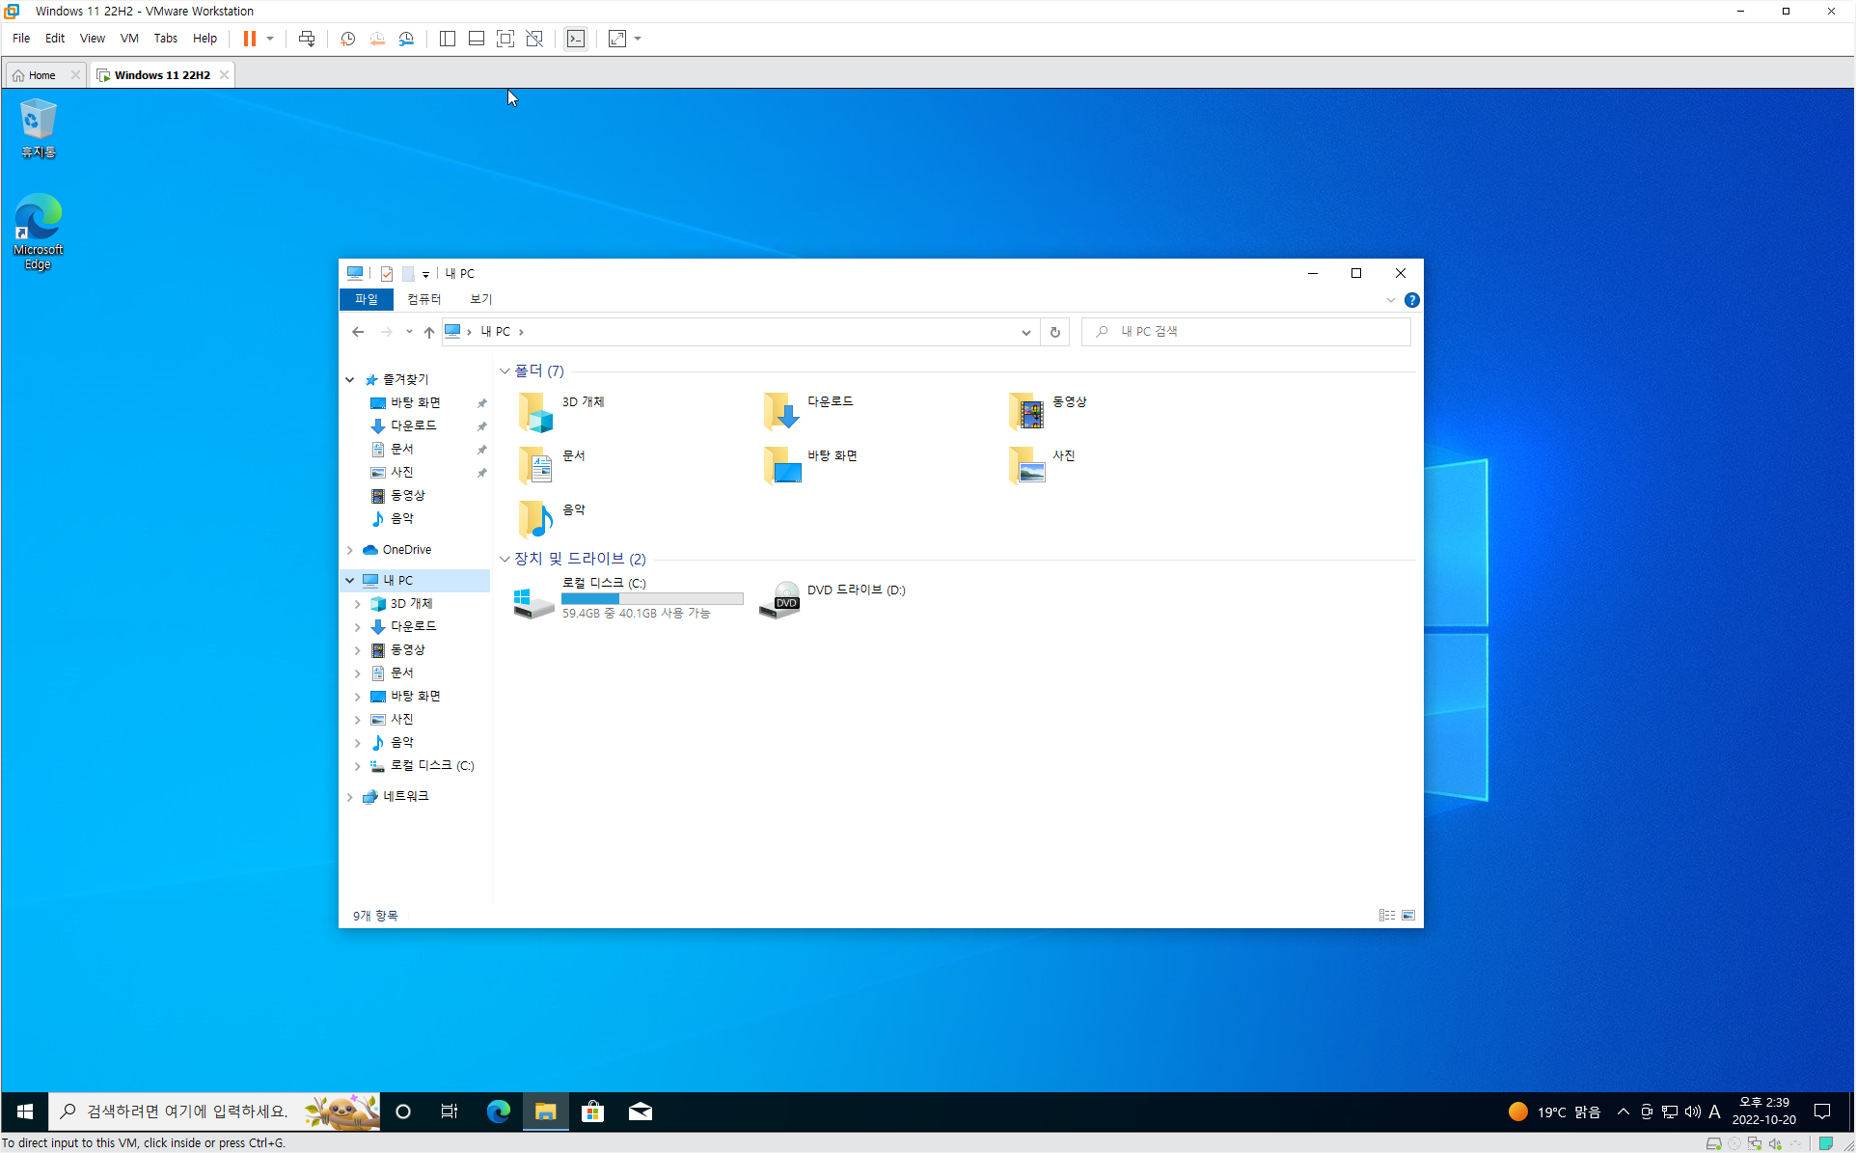Click the Explorer up-directory arrow
The height and width of the screenshot is (1153, 1856).
pyautogui.click(x=429, y=332)
